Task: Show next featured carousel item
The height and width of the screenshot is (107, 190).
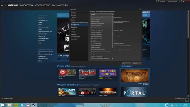Action: tap(148, 59)
